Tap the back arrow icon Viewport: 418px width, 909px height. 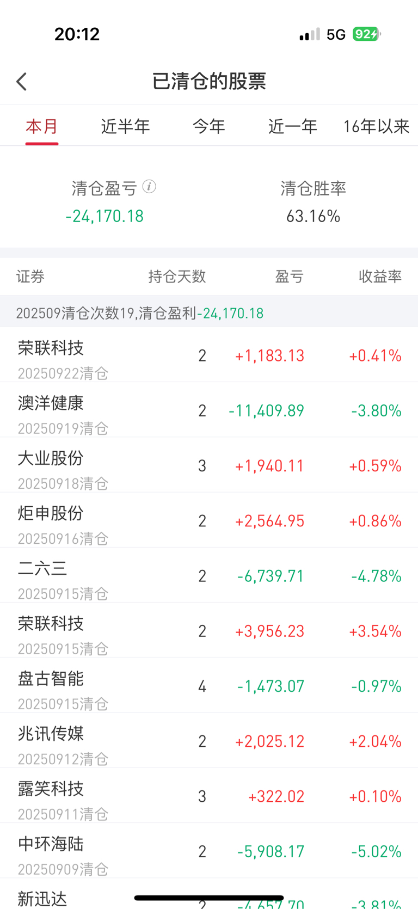[x=22, y=82]
